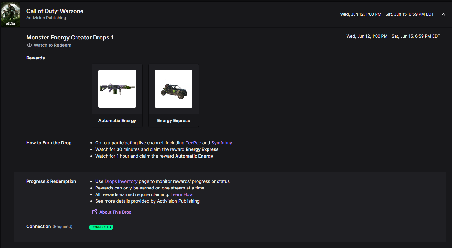Select the Energy Express reward card
This screenshot has height=248, width=452.
[x=173, y=95]
